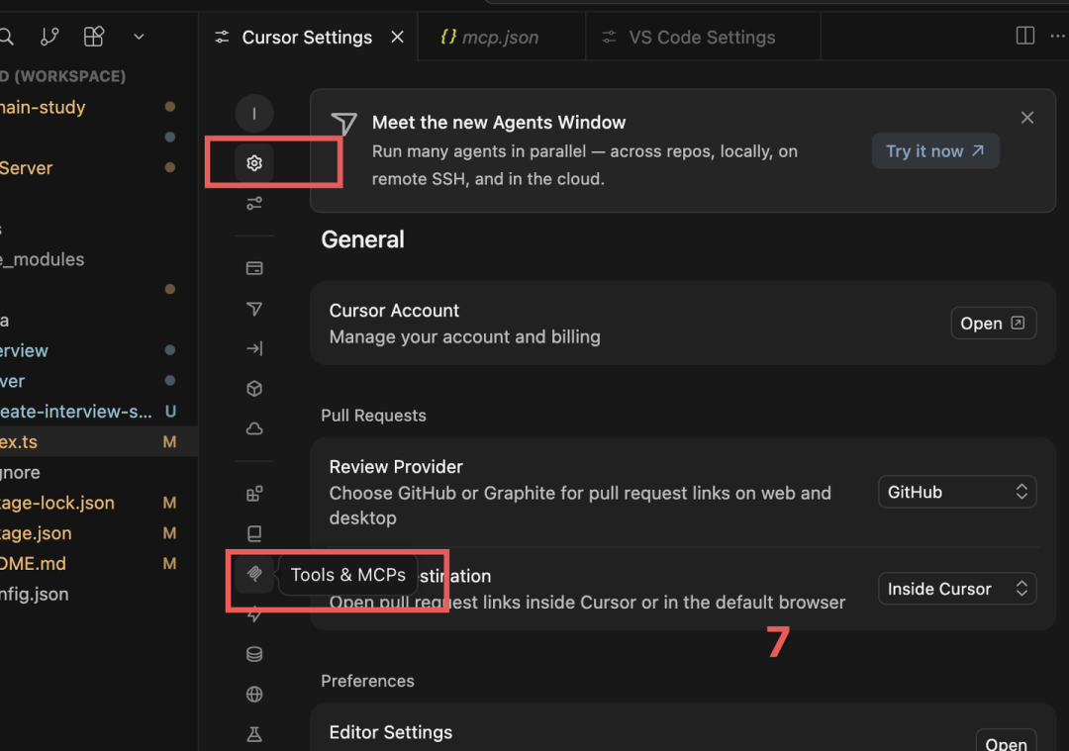
Task: Open the Inside Cursor dropdown
Action: [957, 589]
